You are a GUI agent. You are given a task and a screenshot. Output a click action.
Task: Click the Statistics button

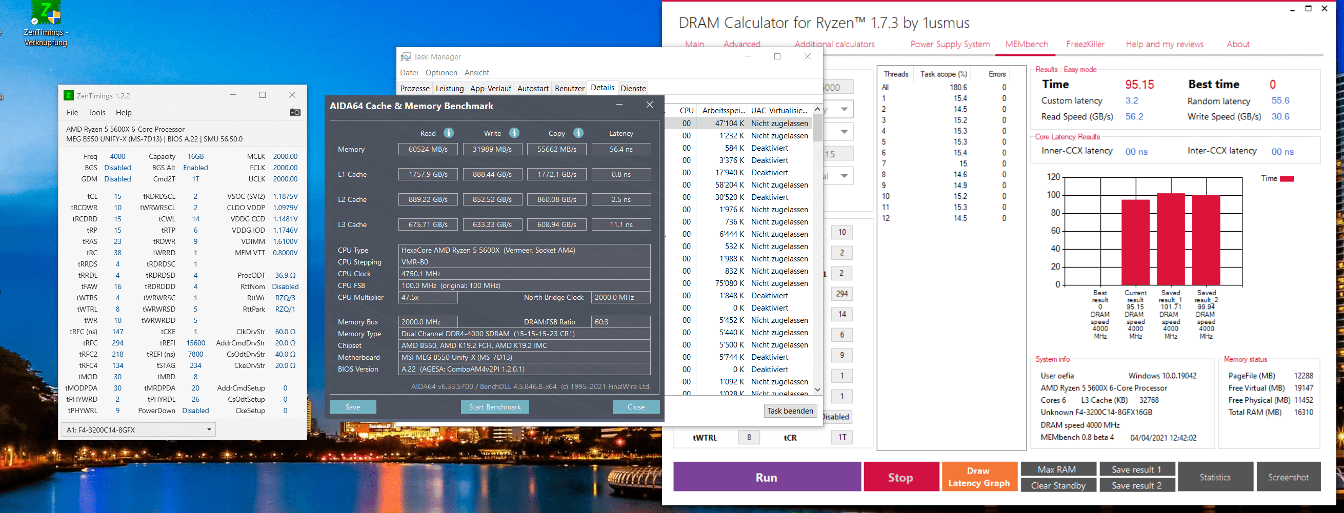(x=1215, y=477)
